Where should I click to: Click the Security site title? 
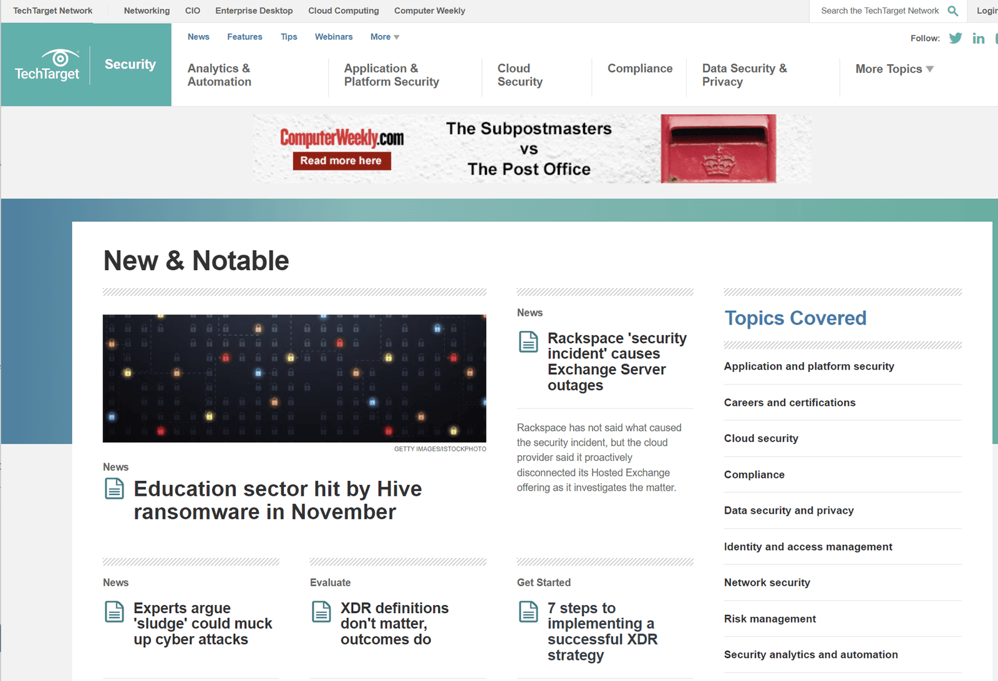coord(130,64)
